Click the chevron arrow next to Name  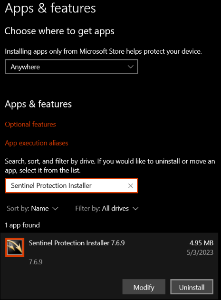pos(55,209)
